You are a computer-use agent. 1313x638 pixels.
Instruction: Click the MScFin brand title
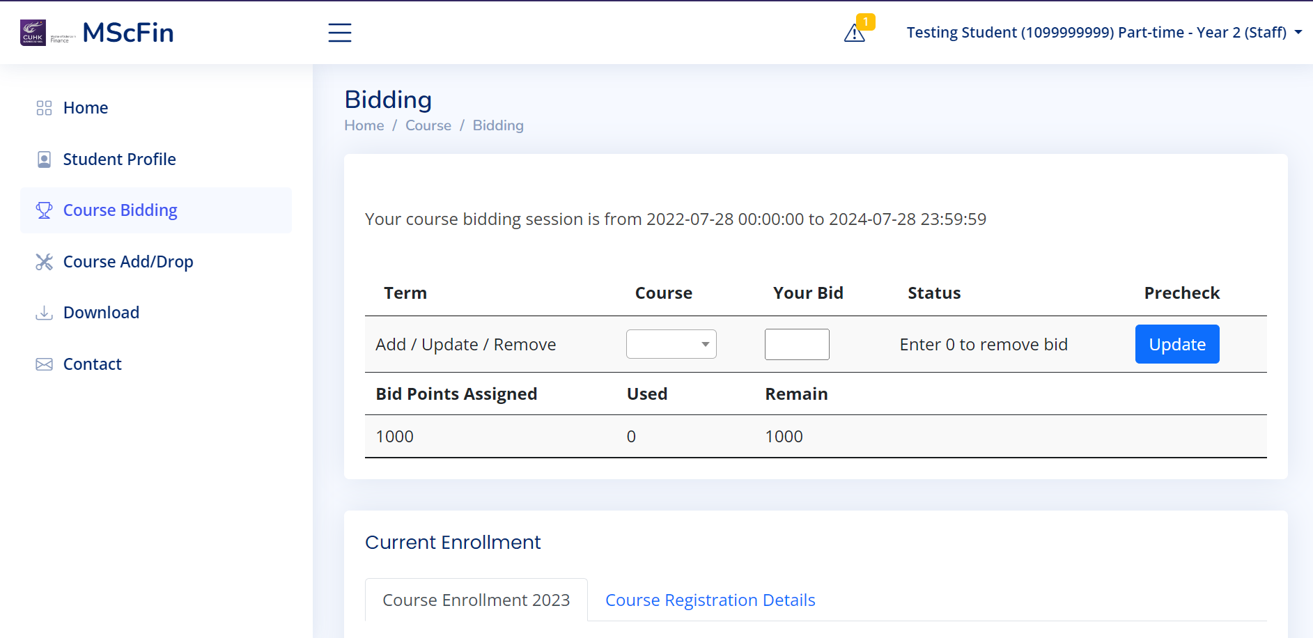pos(128,33)
